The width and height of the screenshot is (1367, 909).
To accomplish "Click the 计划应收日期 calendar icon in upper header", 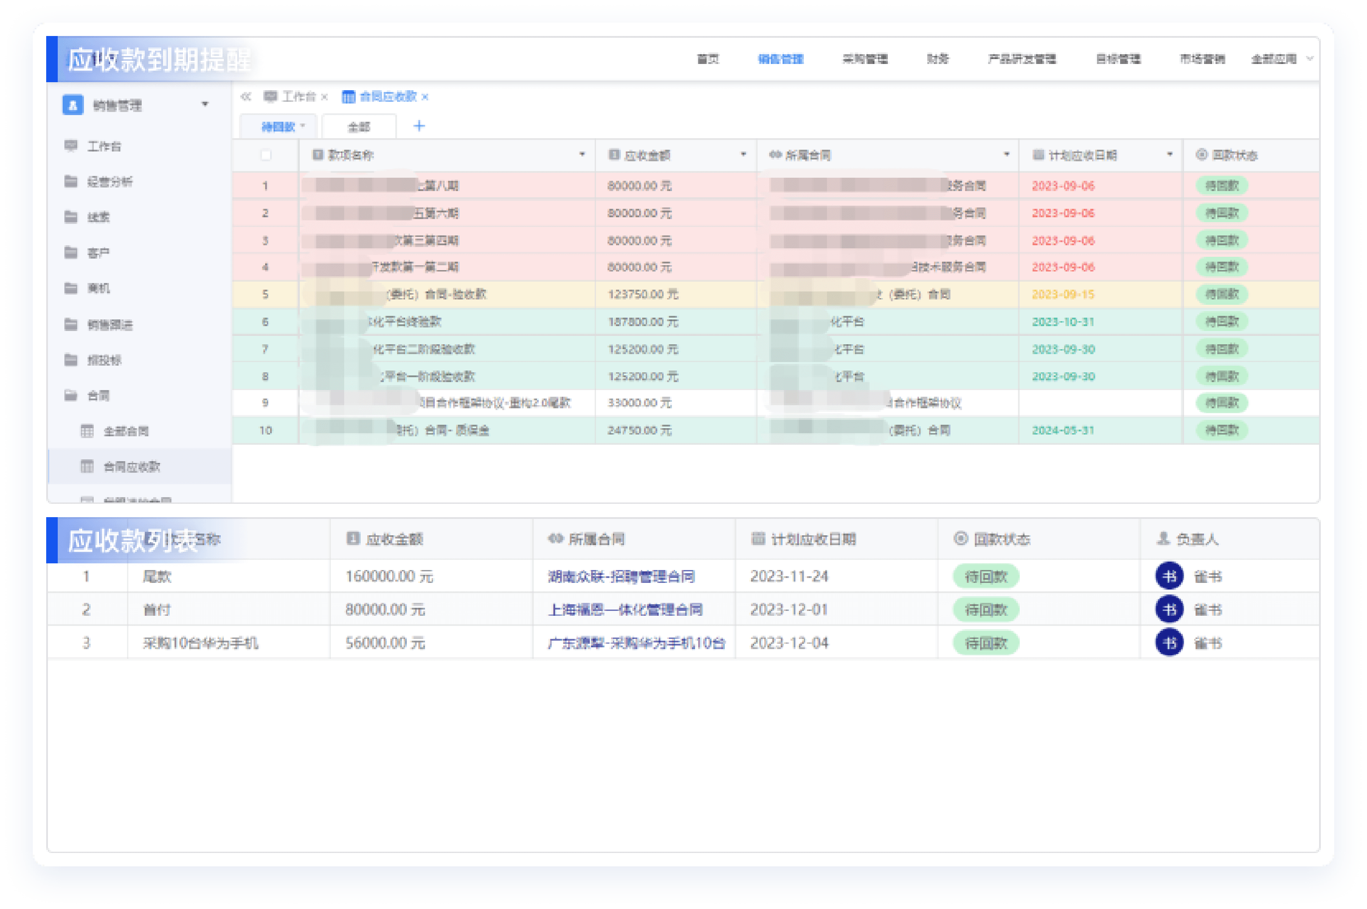I will tap(1038, 154).
